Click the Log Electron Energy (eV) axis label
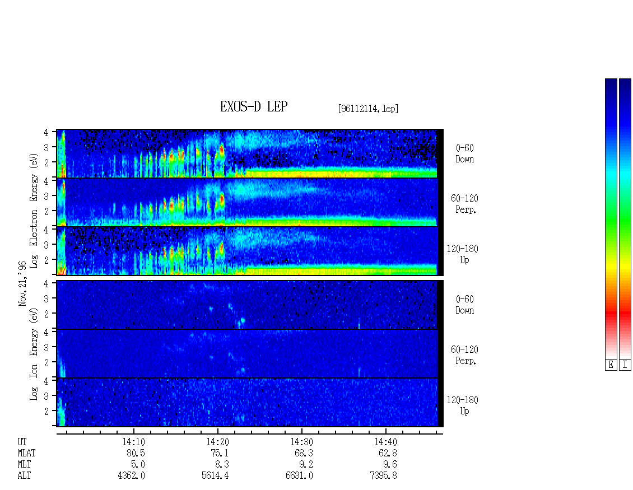Image resolution: width=633 pixels, height=490 pixels. [x=34, y=210]
